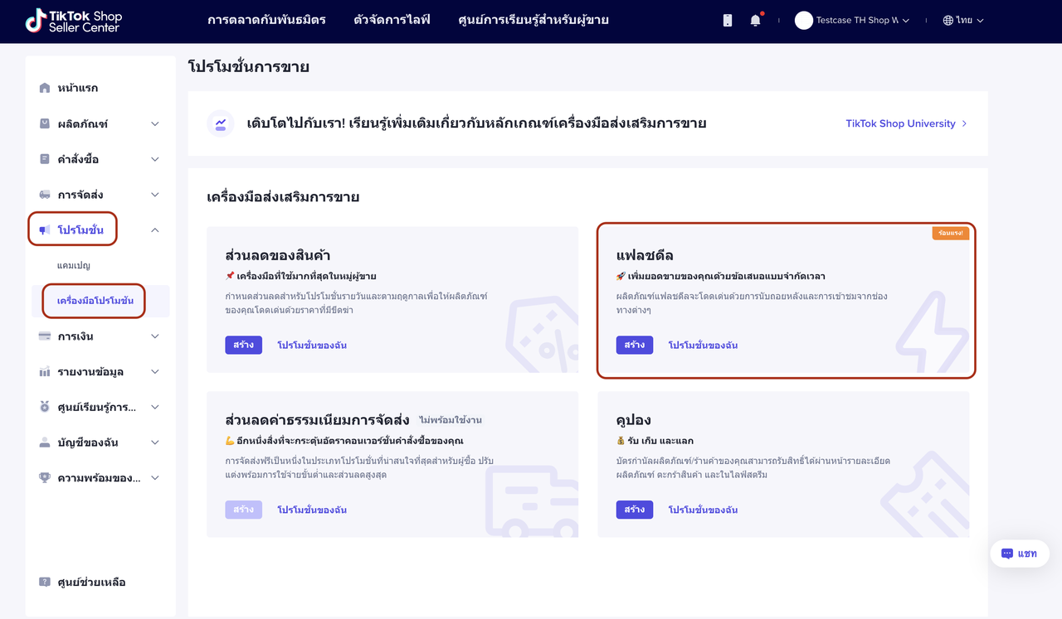Open the แชท chat widget
1062x619 pixels.
1019,554
